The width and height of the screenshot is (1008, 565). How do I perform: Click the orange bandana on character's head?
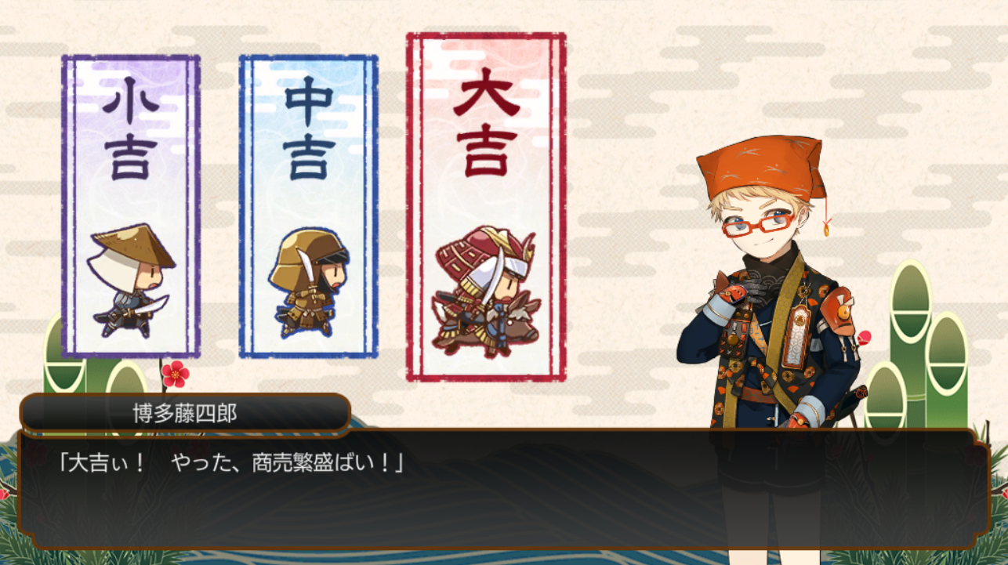762,168
